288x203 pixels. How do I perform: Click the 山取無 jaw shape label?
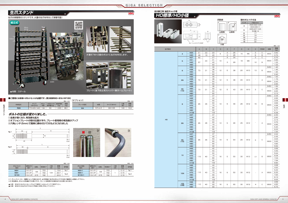click(222, 32)
